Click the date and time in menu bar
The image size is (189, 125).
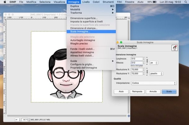tap(170, 2)
